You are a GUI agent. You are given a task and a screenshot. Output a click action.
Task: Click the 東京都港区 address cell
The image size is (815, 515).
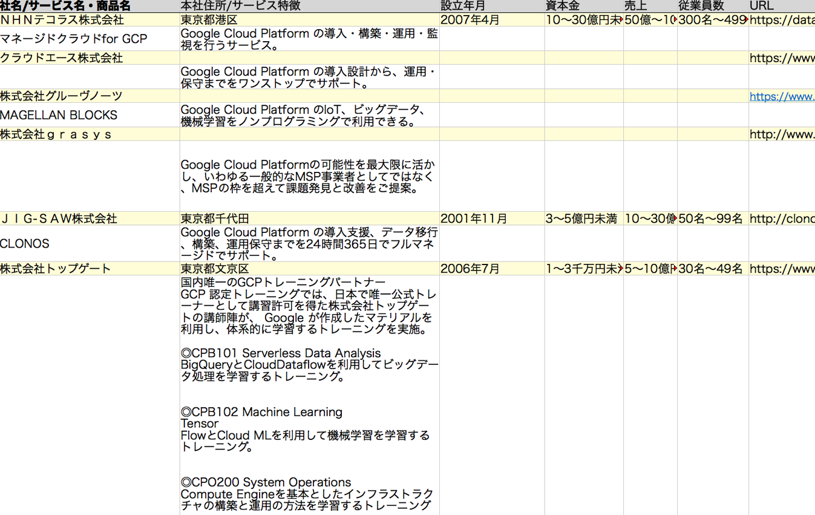[310, 20]
